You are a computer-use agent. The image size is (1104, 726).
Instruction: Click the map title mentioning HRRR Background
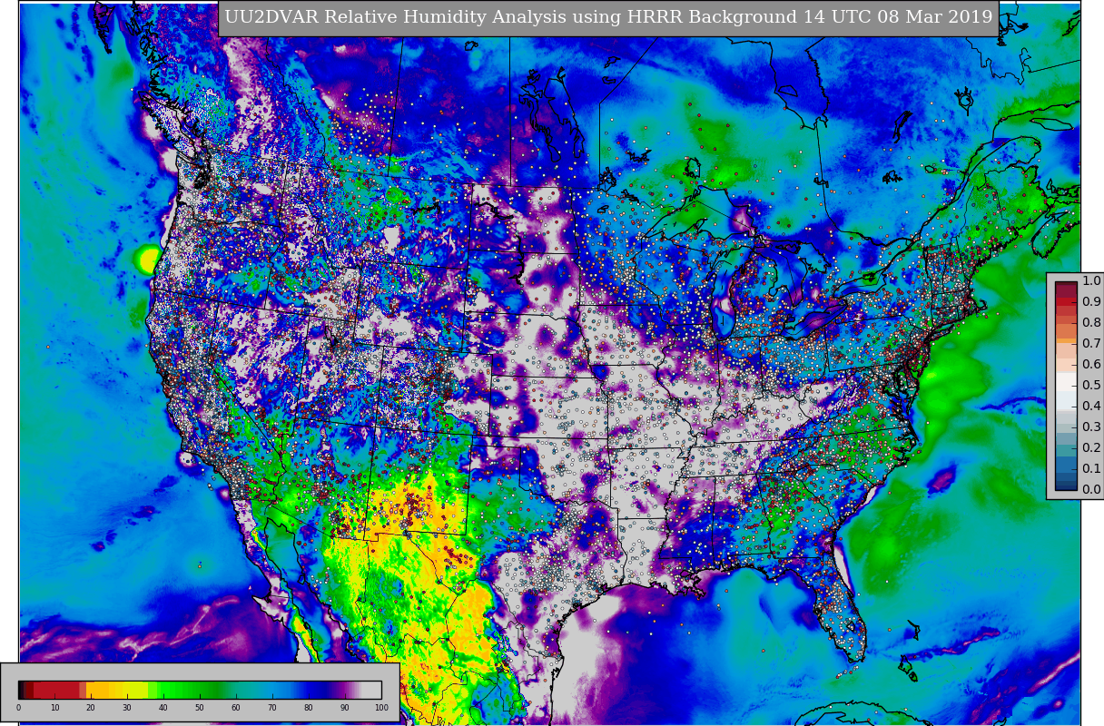tap(608, 17)
